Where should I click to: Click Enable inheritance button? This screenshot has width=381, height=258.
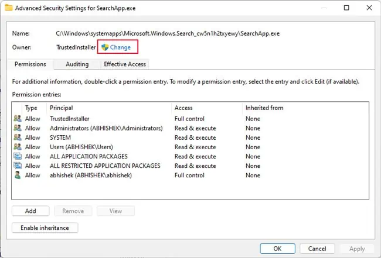pyautogui.click(x=45, y=228)
